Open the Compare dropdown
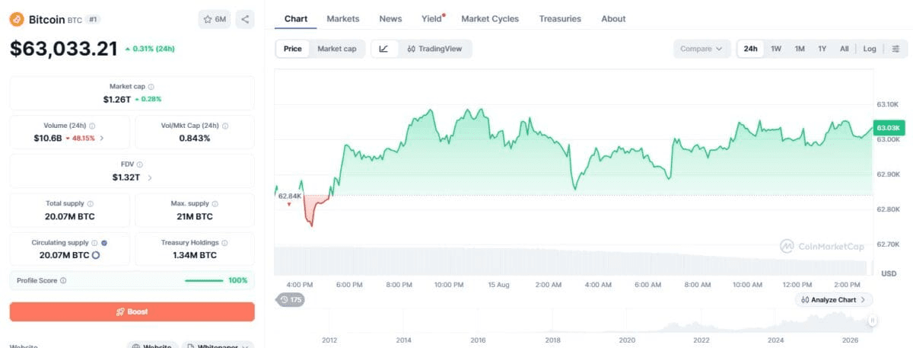 tap(701, 49)
